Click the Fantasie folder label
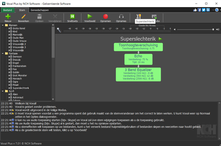Image resolution: width=221 pixels, height=146 pixels. pyautogui.click(x=13, y=53)
